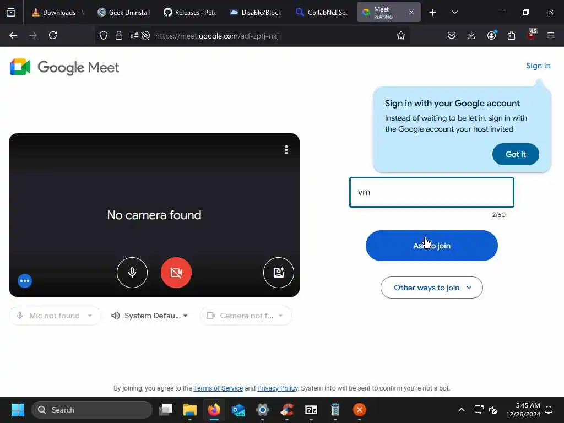Switch to the GitHub Releases tab
The width and height of the screenshot is (564, 423).
(x=190, y=12)
